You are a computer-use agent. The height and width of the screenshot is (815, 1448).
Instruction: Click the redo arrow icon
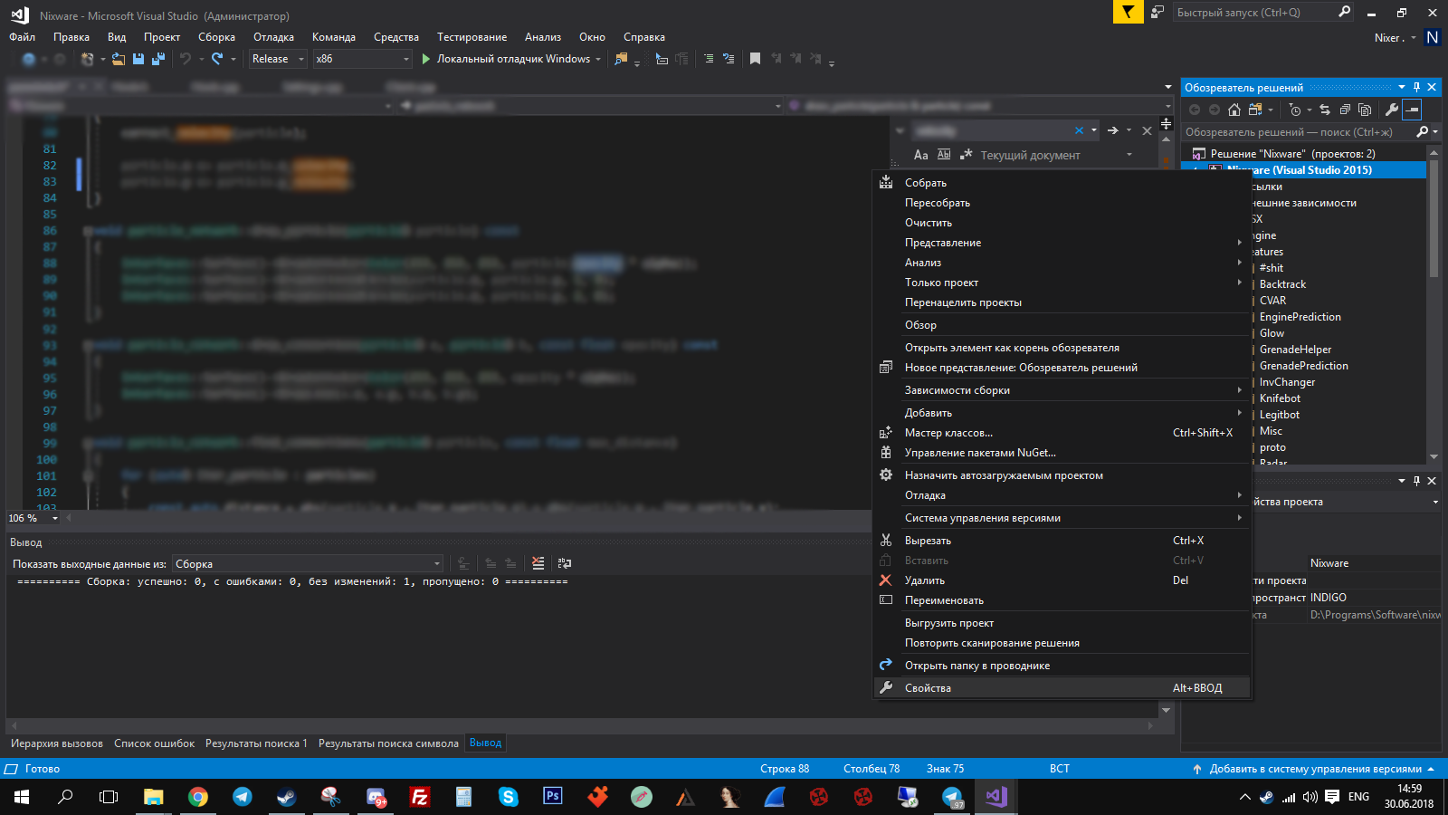point(217,59)
